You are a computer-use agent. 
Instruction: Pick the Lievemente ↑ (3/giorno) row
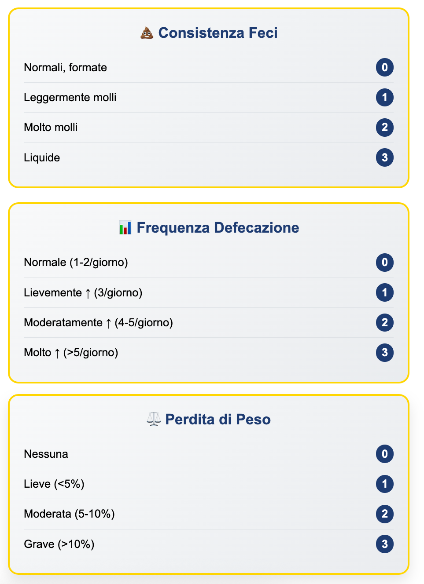pos(83,292)
